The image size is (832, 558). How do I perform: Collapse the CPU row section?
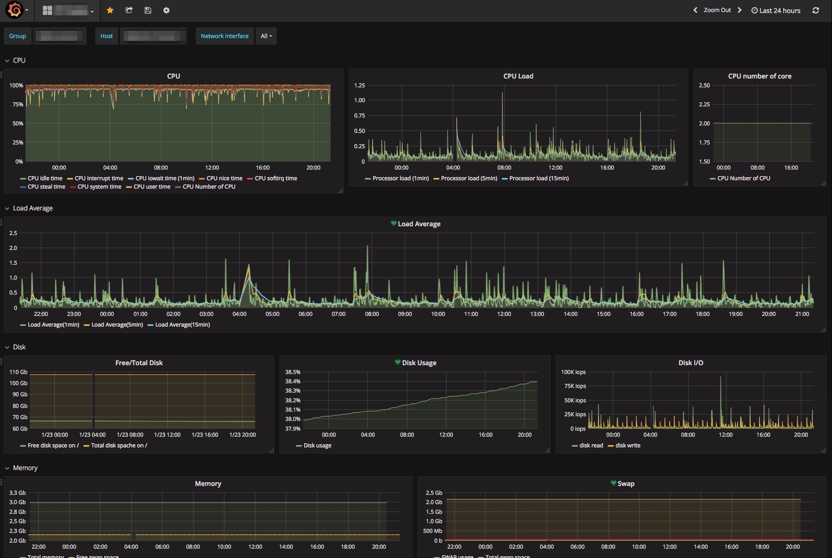pyautogui.click(x=19, y=60)
